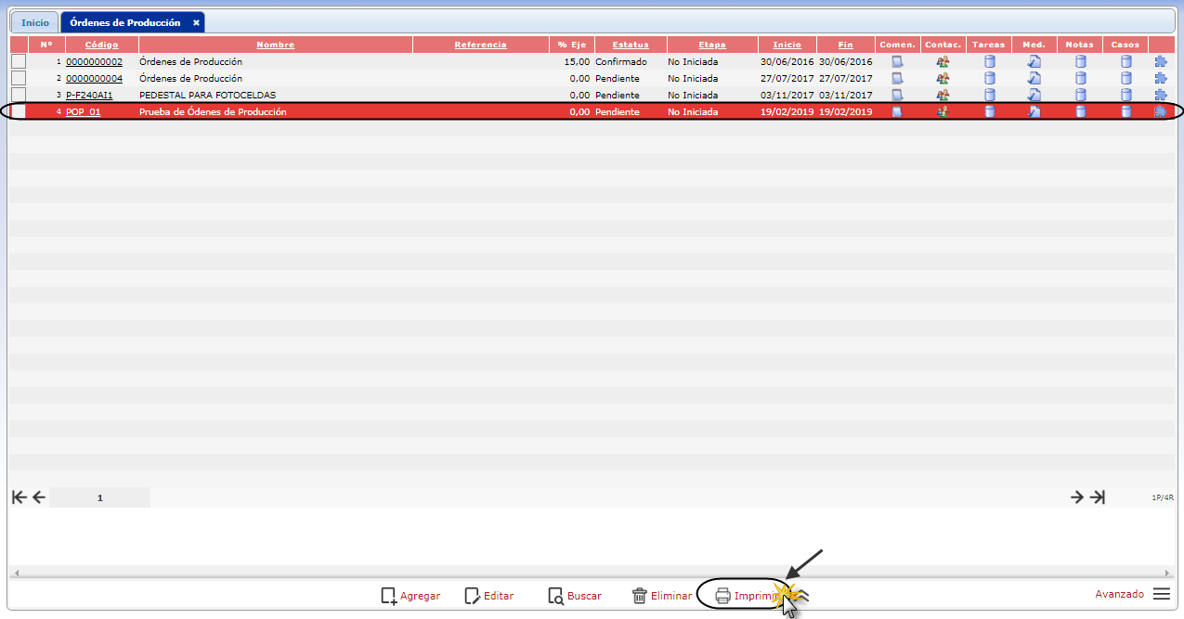Go to first page arrow
The width and height of the screenshot is (1184, 619).
click(19, 497)
